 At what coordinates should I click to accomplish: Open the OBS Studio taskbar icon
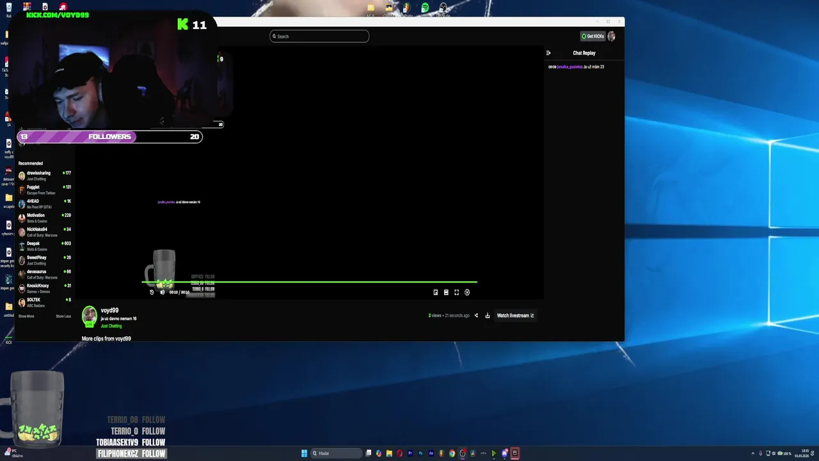463,453
